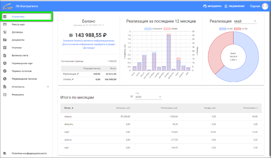271x158 pixels.
Task: Expand the Отчетность sidebar section
Action: tap(48, 87)
